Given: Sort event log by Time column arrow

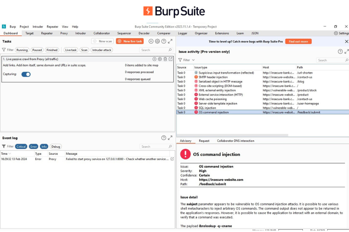Looking at the screenshot, I should 10,154.
